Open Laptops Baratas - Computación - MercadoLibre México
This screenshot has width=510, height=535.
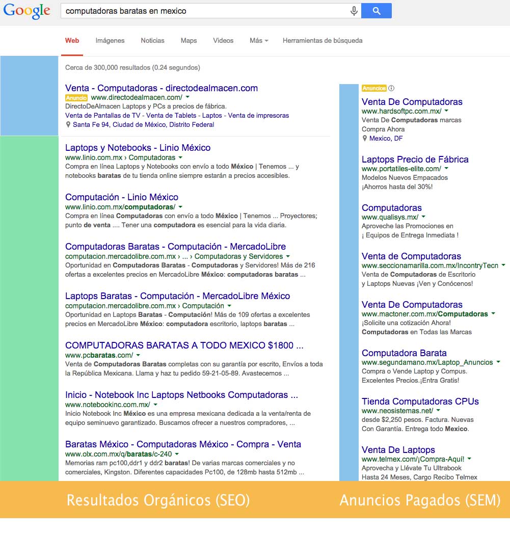[177, 296]
